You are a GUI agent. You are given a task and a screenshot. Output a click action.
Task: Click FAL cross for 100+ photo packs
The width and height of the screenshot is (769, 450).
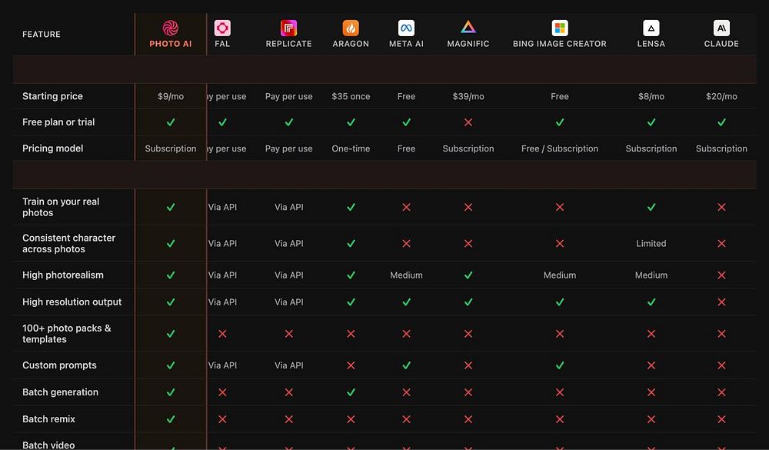[222, 334]
